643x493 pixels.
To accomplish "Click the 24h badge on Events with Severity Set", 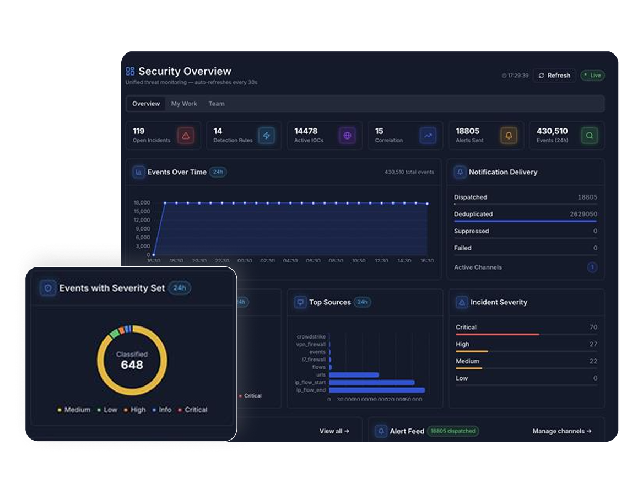I will tap(180, 288).
